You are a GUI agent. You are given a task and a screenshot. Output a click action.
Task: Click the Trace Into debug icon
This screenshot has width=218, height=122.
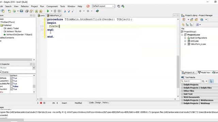[65, 11]
